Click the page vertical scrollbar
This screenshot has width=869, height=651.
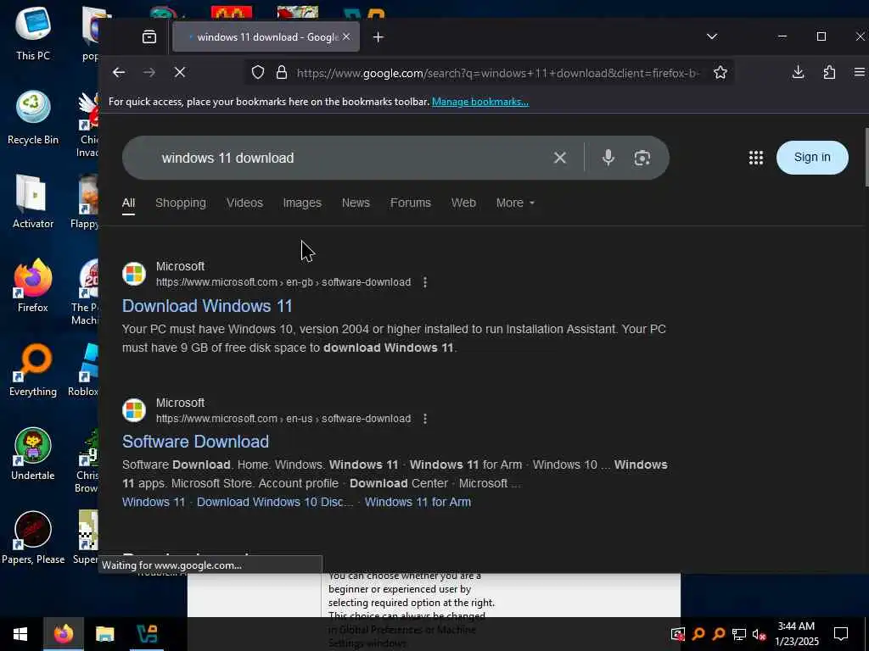866,158
